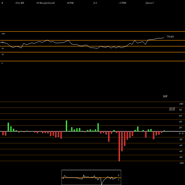Click the tallest red histogram bar reaching -100

pyautogui.click(x=119, y=146)
